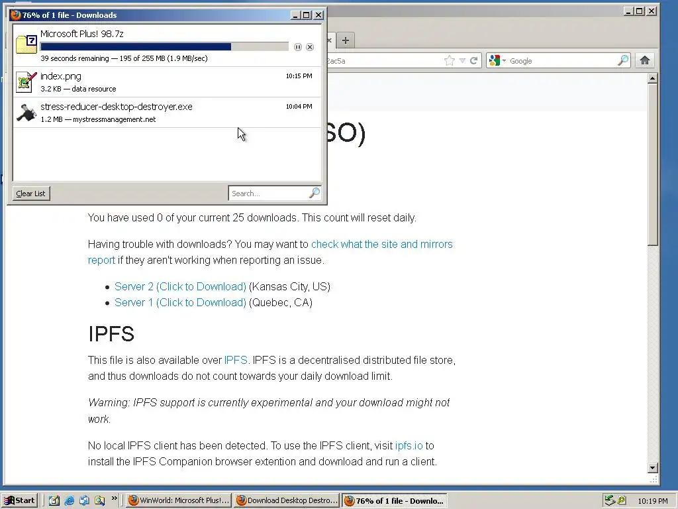The height and width of the screenshot is (509, 678).
Task: Maximize the Downloads window
Action: point(306,15)
